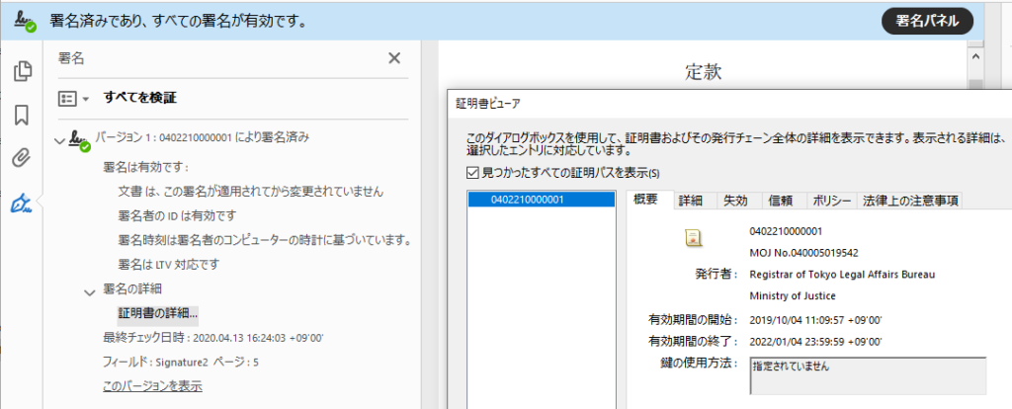The image size is (1012, 409).
Task: Collapse the 署名の詳細 section
Action: pyautogui.click(x=89, y=290)
